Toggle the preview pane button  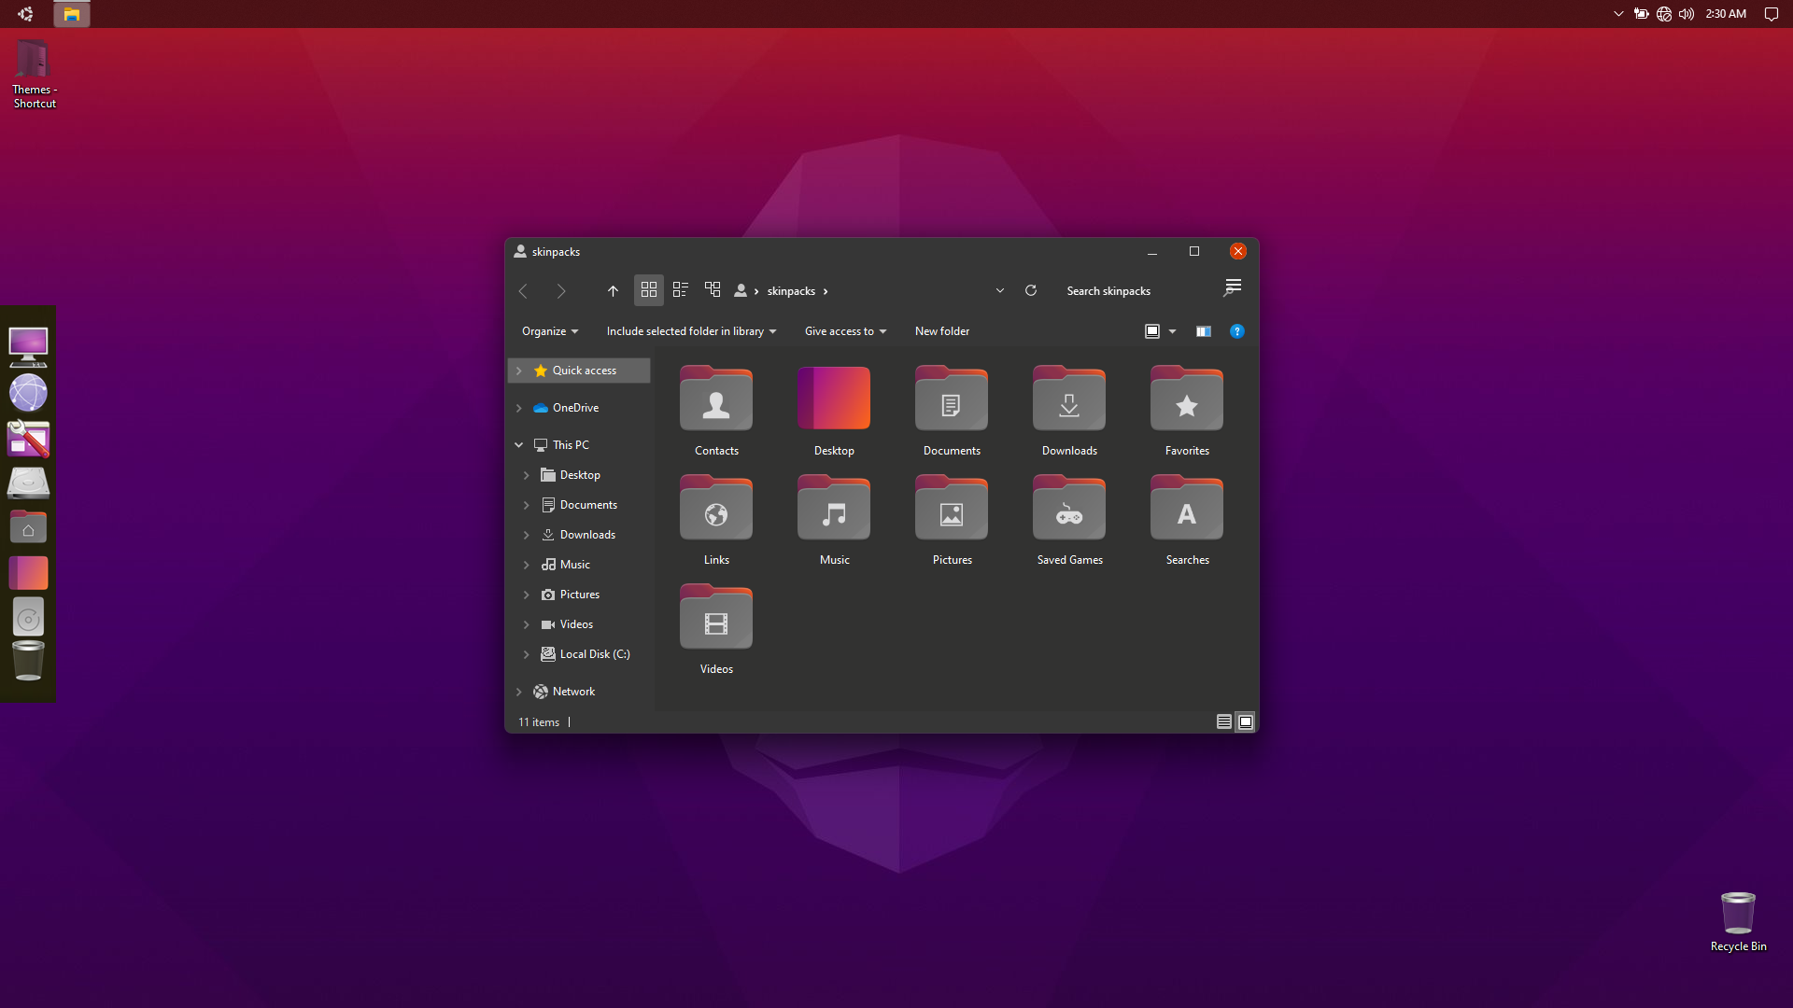1204,331
